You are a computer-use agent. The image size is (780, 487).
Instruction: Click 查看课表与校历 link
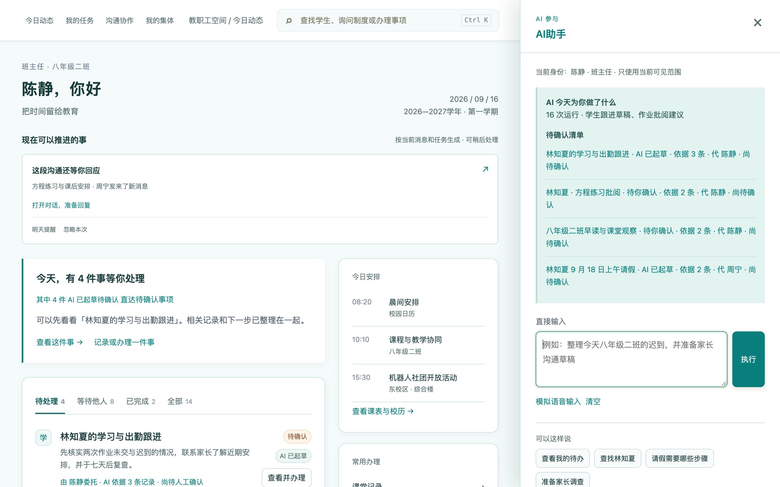click(x=383, y=412)
